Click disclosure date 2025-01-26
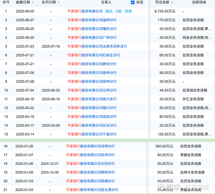The width and height of the screenshot is (215, 194). 24,146
